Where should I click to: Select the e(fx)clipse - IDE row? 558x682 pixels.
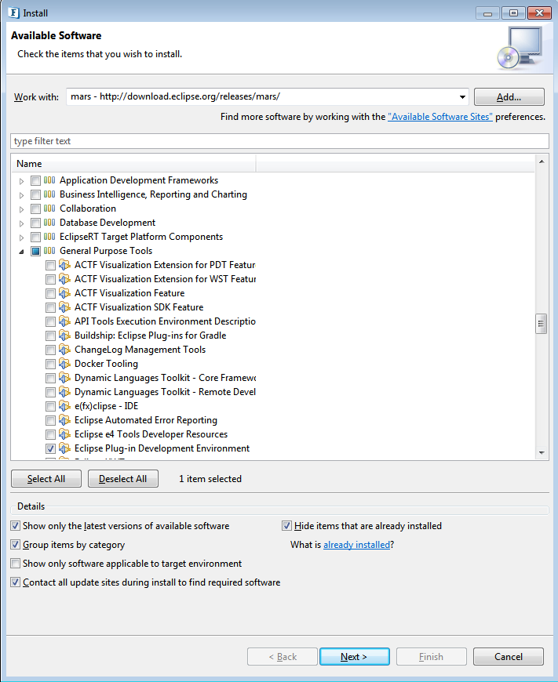[x=106, y=406]
